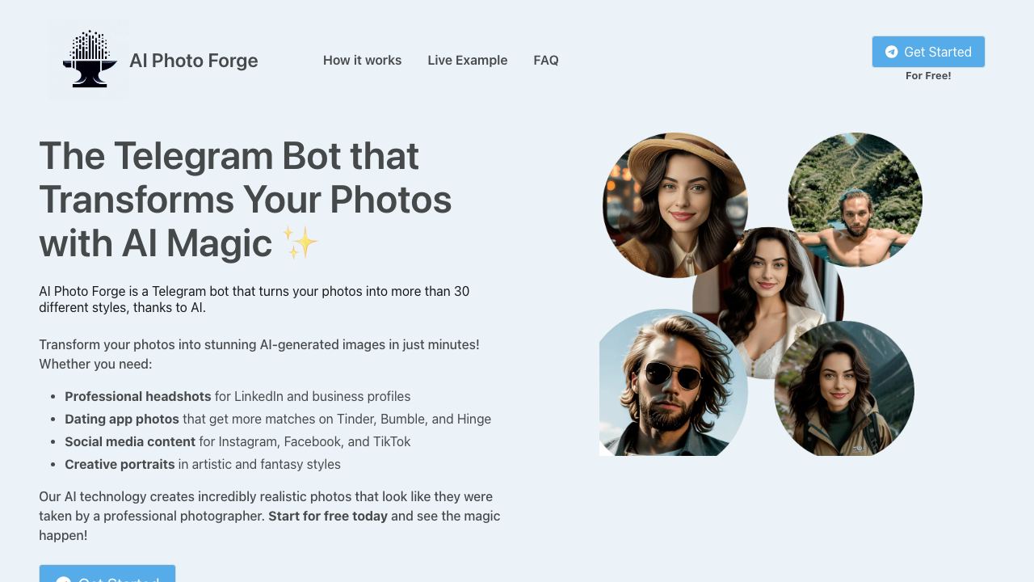Click the Creative portraits bullet
The height and width of the screenshot is (582, 1034).
(203, 464)
